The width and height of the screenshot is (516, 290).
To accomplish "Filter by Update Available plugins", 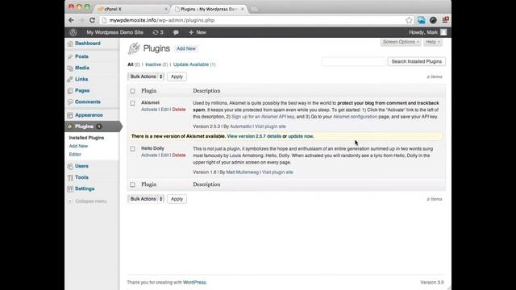I will [x=191, y=64].
